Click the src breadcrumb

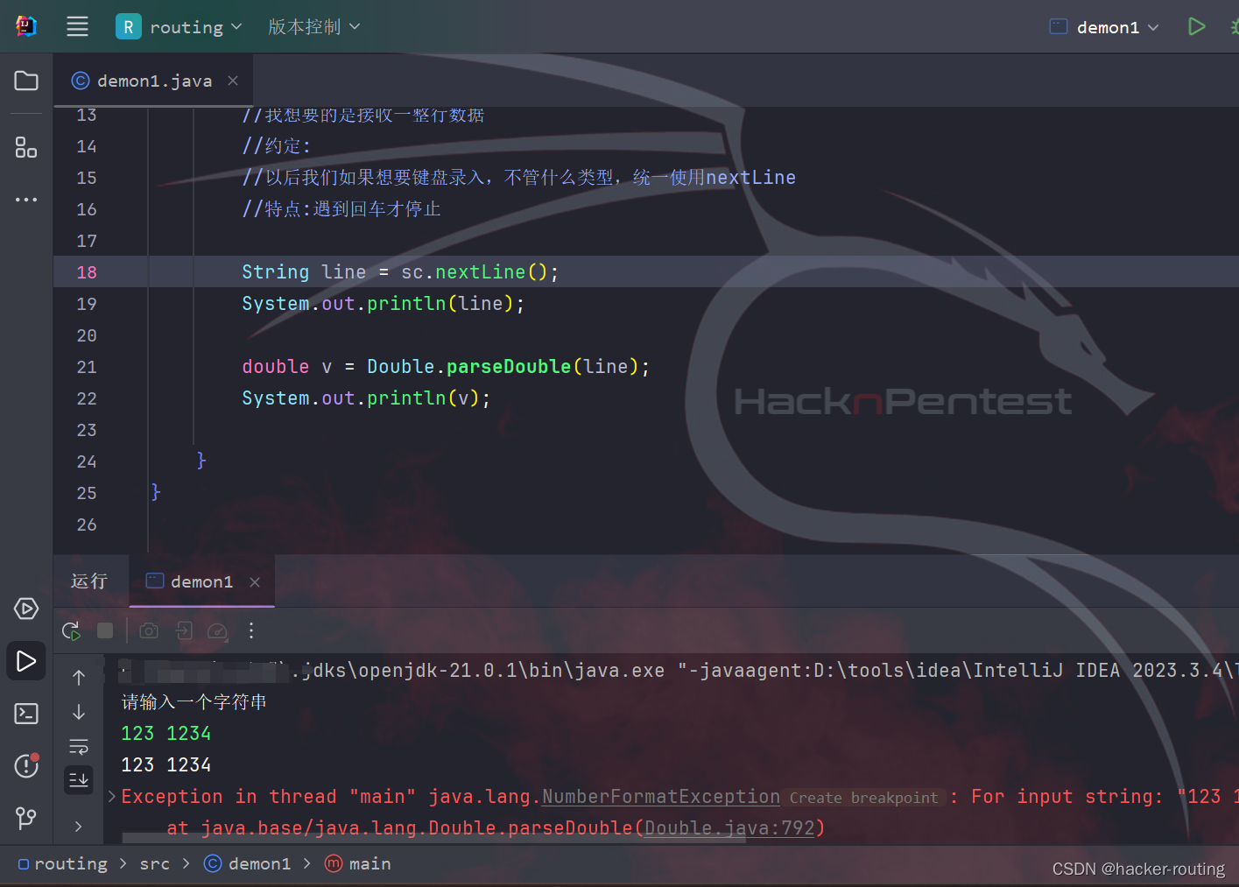click(x=155, y=864)
